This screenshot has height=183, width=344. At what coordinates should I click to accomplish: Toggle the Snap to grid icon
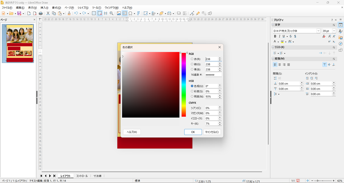pyautogui.click(x=100, y=13)
